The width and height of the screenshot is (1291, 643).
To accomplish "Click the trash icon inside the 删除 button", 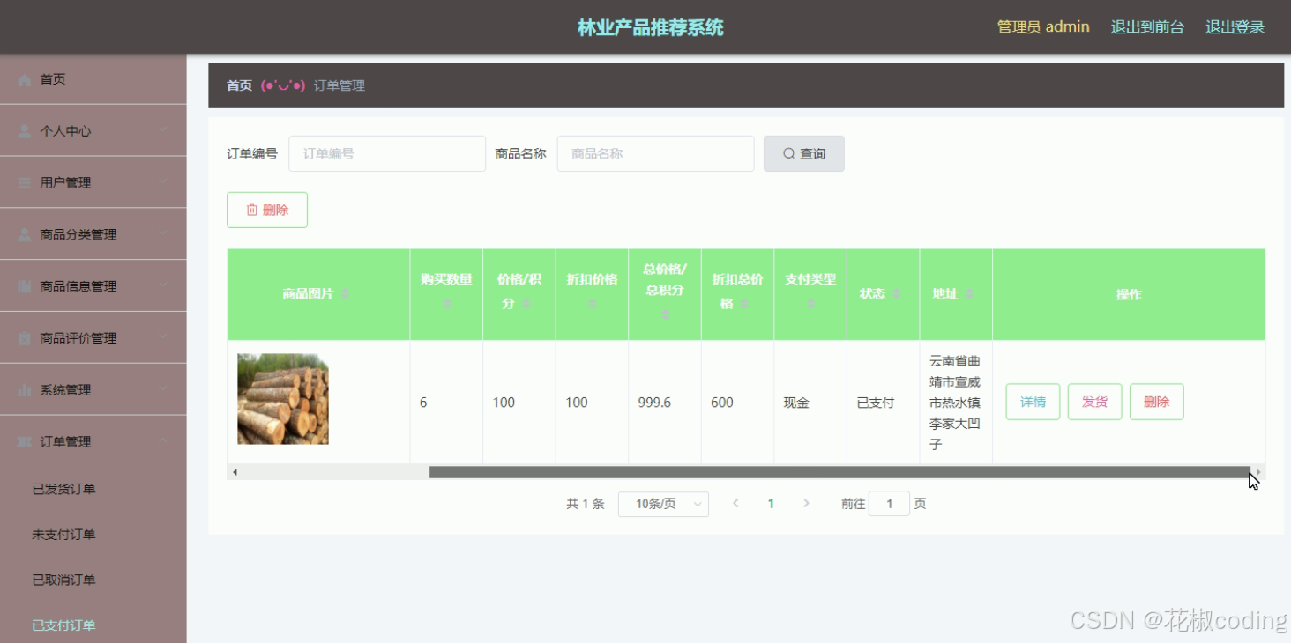I will 251,210.
